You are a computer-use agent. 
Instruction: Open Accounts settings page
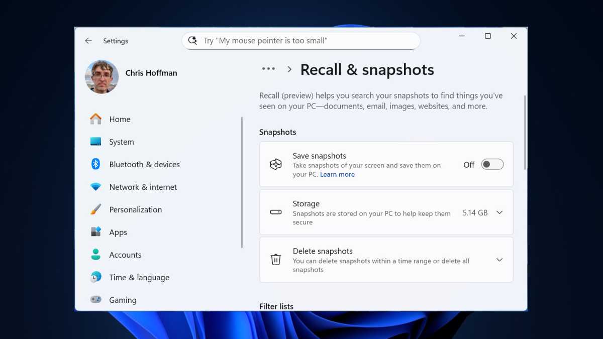pyautogui.click(x=125, y=255)
